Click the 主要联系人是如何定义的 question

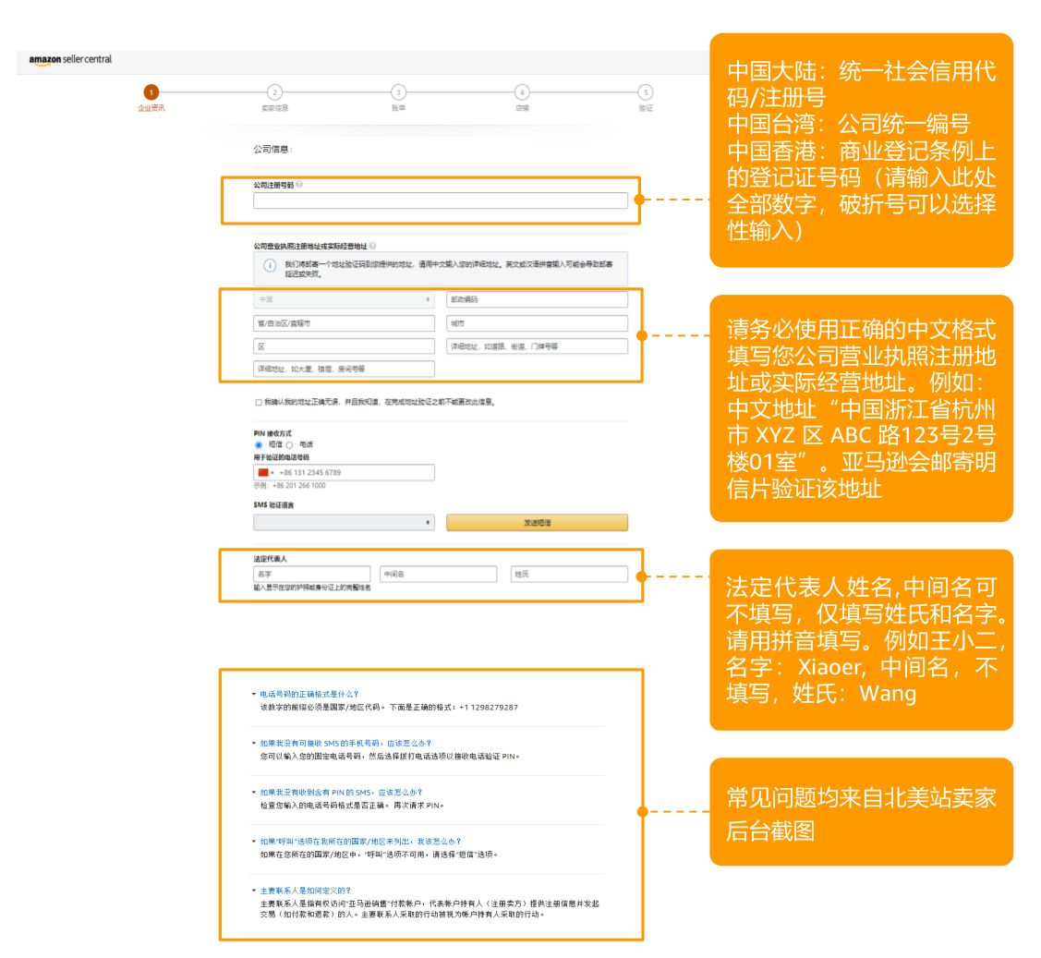pos(305,891)
